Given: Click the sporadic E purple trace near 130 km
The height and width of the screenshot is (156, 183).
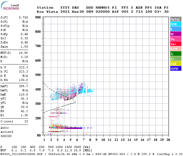Looking at the screenshot, I should point(73,128).
